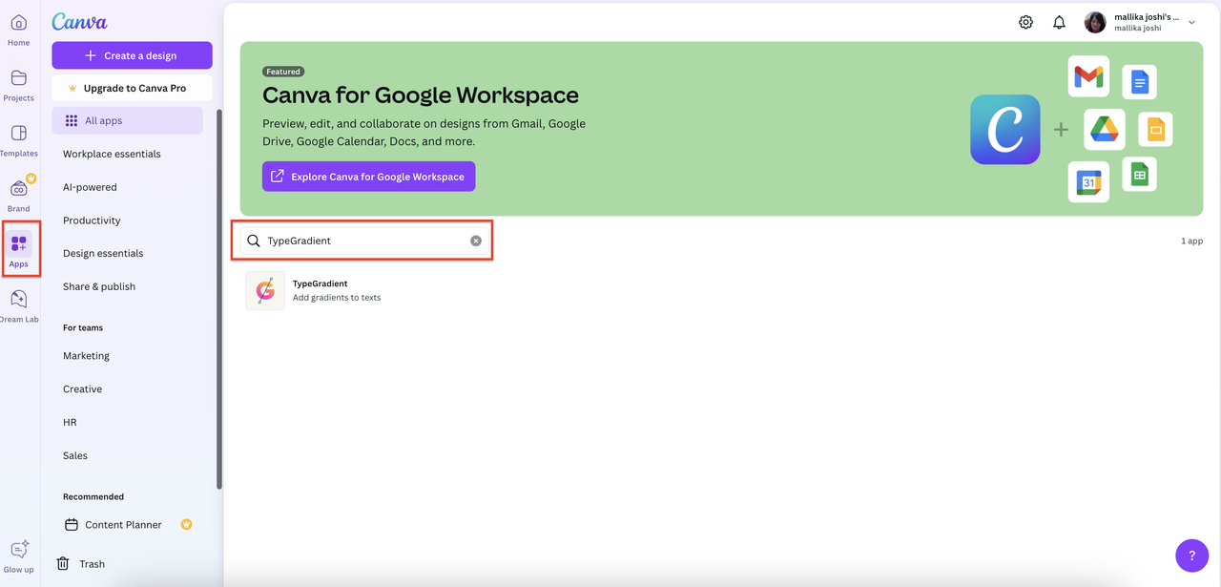Viewport: 1221px width, 587px height.
Task: Open the TypeGradient app result
Action: tap(319, 289)
